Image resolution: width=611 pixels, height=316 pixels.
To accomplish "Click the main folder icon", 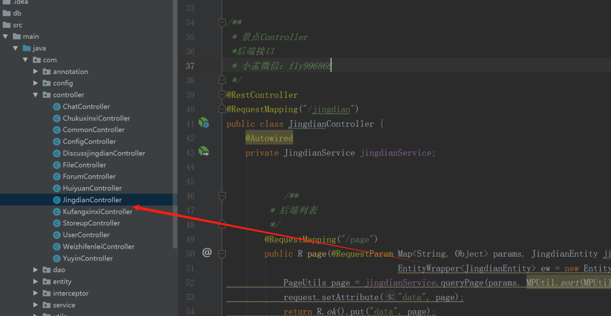I will click(x=16, y=37).
